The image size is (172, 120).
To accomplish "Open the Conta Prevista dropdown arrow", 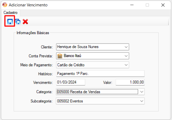I will (126, 56).
